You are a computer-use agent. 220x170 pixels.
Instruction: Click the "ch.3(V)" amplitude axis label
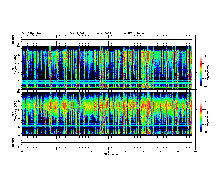(x=13, y=143)
